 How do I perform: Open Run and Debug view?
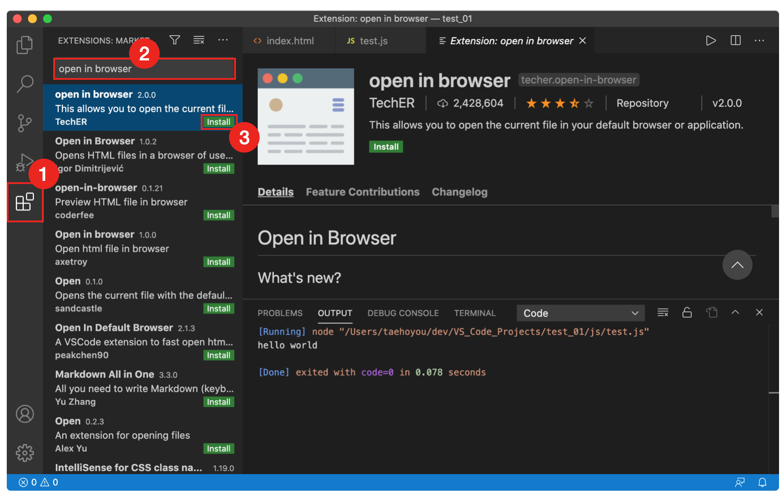(25, 162)
